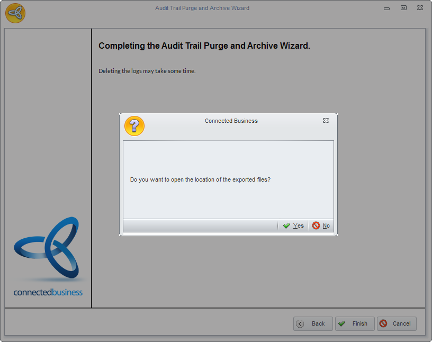Close the Audit Trail wizard window
The height and width of the screenshot is (342, 432).
tap(420, 8)
